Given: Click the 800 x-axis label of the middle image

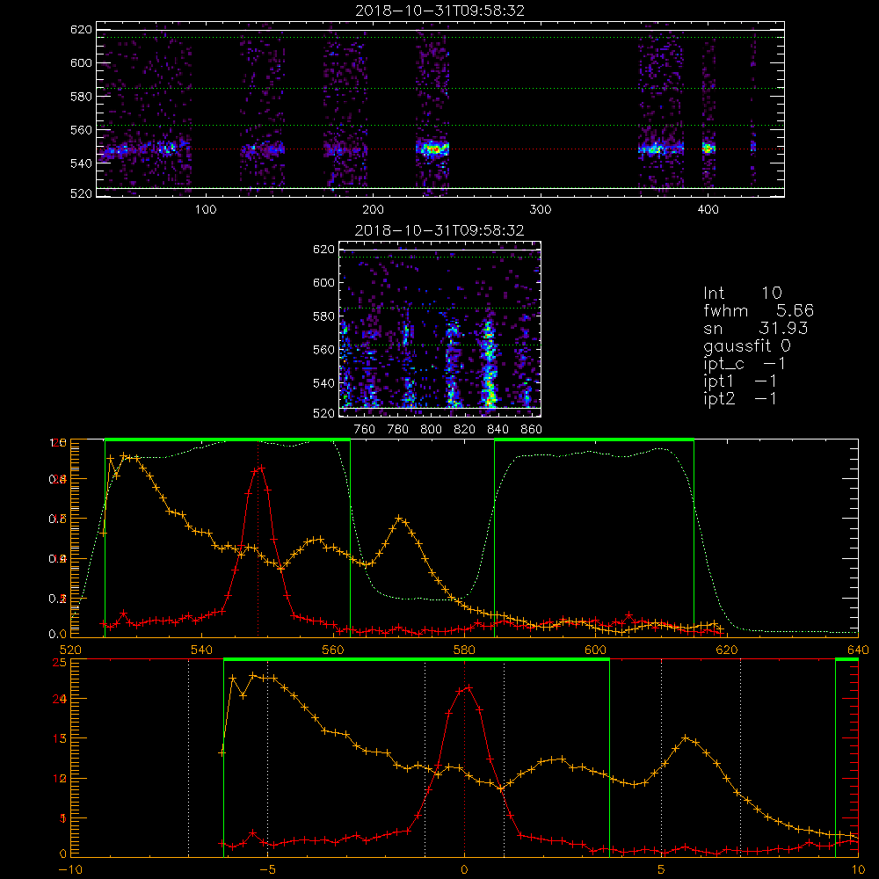Looking at the screenshot, I should 431,430.
